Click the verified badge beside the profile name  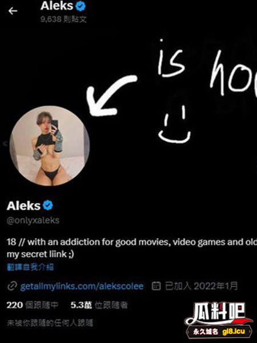(48, 205)
